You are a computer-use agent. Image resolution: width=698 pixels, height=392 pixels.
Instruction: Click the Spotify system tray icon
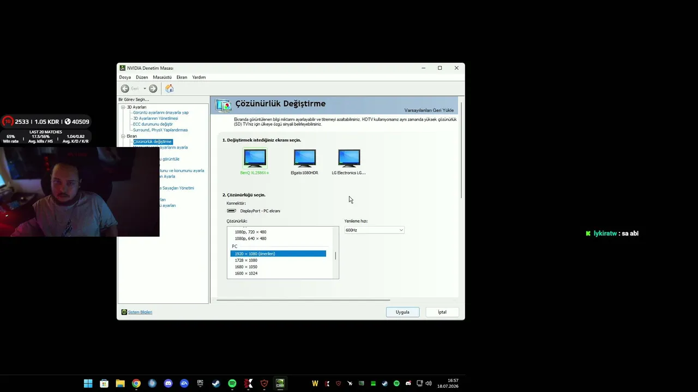tap(396, 383)
